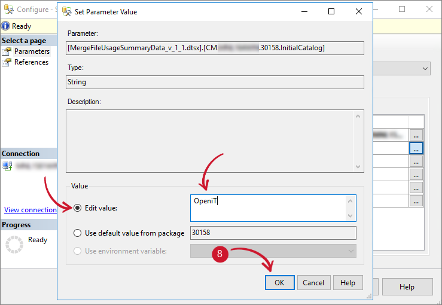This screenshot has height=305, width=442.
Task: Click the resize grip of the dialog
Action: coord(369,296)
